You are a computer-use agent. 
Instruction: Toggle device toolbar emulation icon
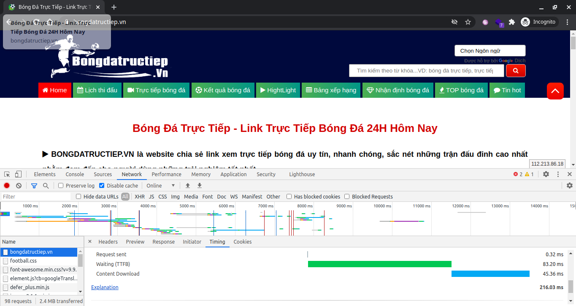(x=18, y=174)
